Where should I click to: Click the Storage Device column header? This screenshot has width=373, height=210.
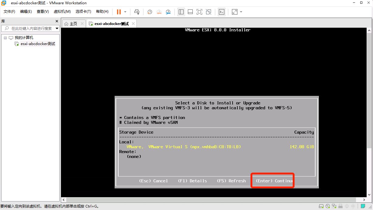click(x=136, y=132)
